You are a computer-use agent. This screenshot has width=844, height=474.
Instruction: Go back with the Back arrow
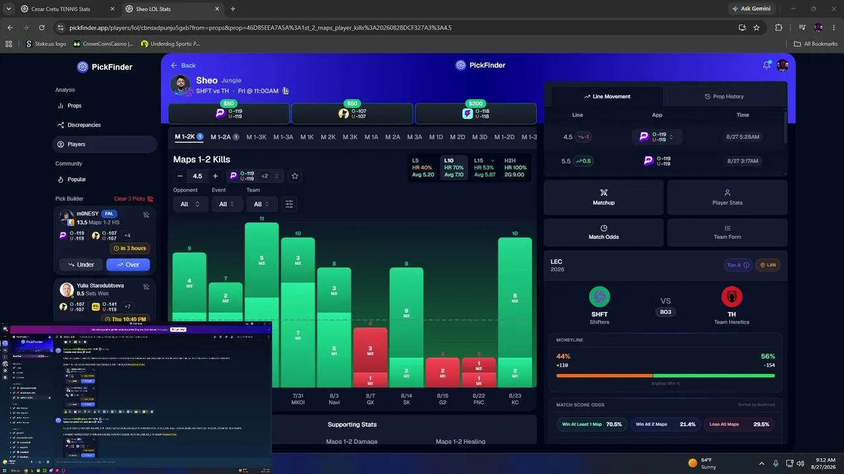(183, 65)
